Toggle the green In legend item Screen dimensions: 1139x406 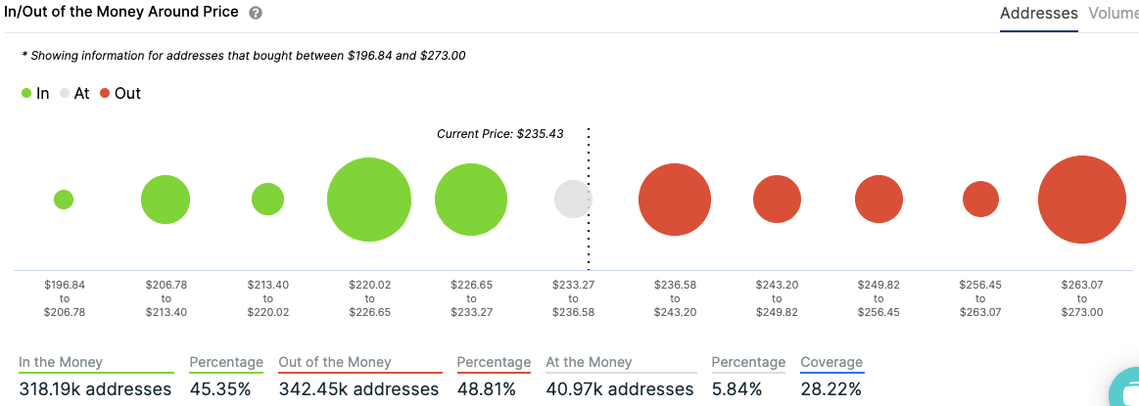35,94
